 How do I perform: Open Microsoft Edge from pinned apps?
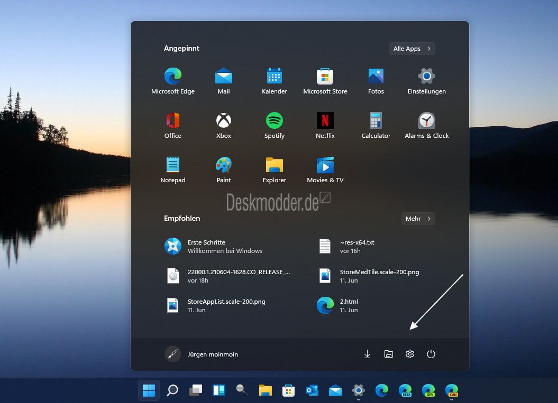pos(173,81)
